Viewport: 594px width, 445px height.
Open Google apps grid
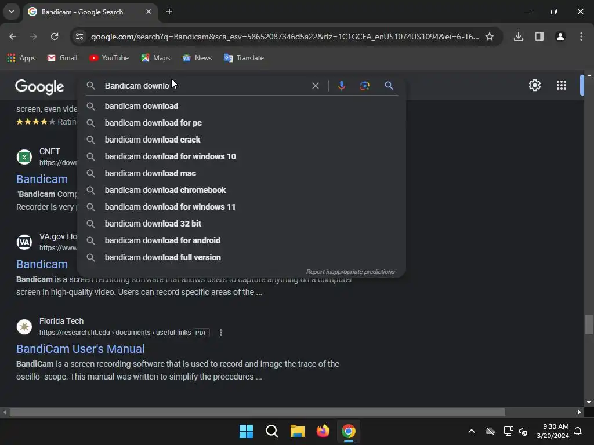pos(562,85)
